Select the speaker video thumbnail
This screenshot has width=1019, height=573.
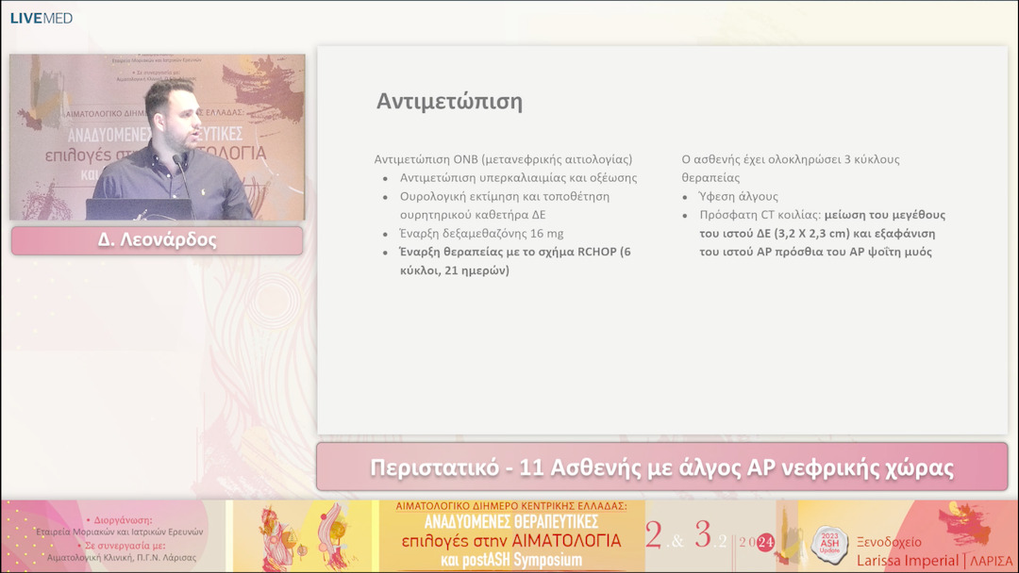[x=158, y=138]
